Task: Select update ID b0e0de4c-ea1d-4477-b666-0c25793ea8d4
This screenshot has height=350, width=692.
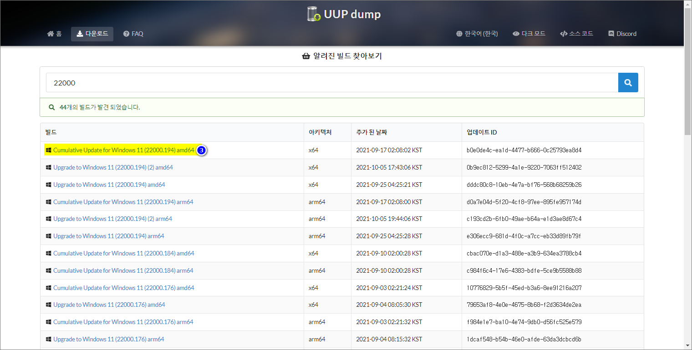Action: (524, 150)
